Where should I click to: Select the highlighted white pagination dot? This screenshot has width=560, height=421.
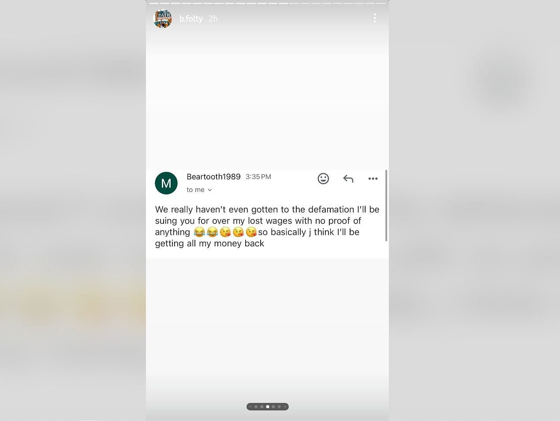coord(268,406)
